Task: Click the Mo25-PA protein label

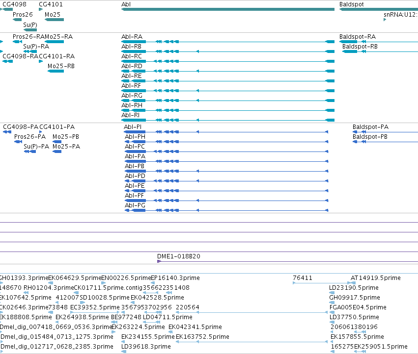Action: 66,147
